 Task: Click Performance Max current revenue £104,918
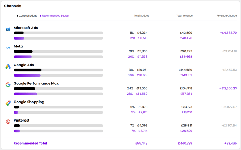click(186, 89)
